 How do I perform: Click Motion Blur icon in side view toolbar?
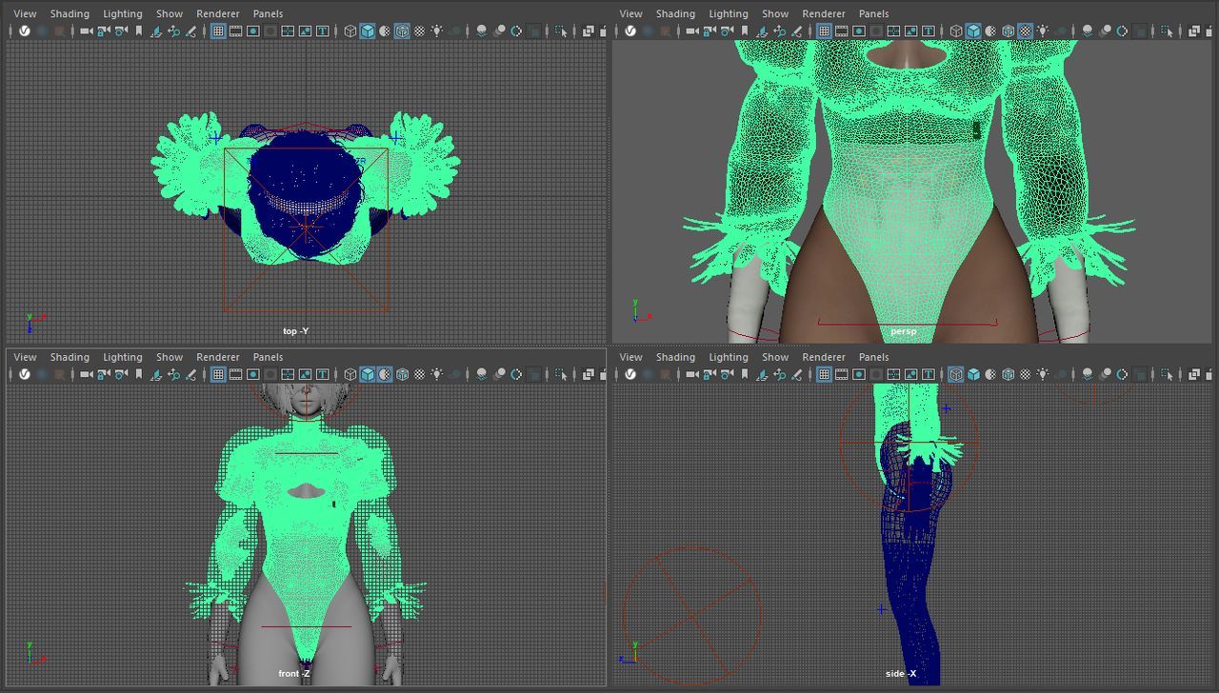[1105, 374]
